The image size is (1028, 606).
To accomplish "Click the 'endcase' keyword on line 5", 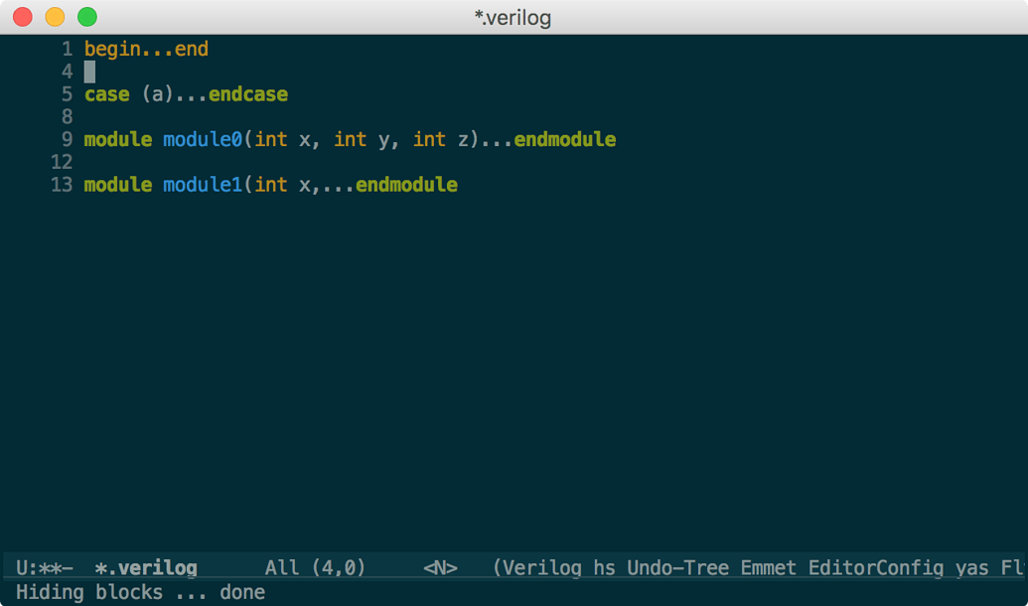I will [x=248, y=94].
